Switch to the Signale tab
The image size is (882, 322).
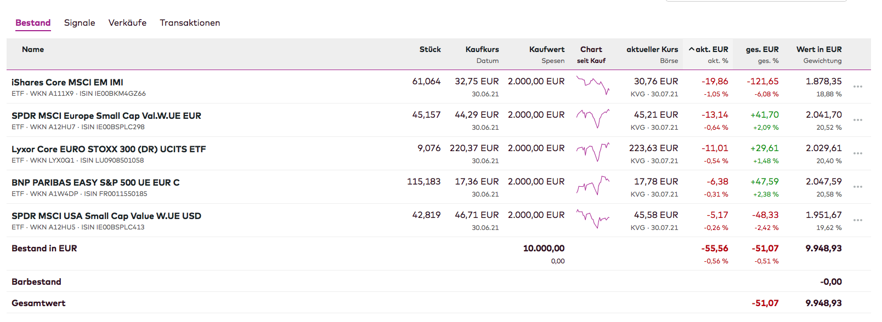coord(80,23)
